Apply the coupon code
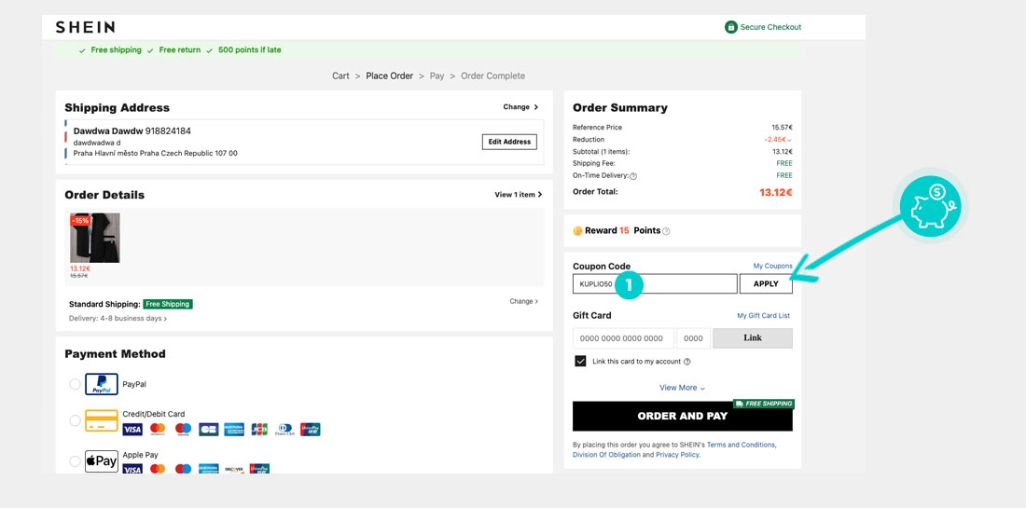 click(x=766, y=283)
